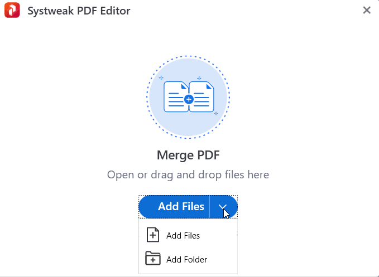379x277 pixels.
Task: Click the Systweak PDF Editor title text
Action: 79,11
